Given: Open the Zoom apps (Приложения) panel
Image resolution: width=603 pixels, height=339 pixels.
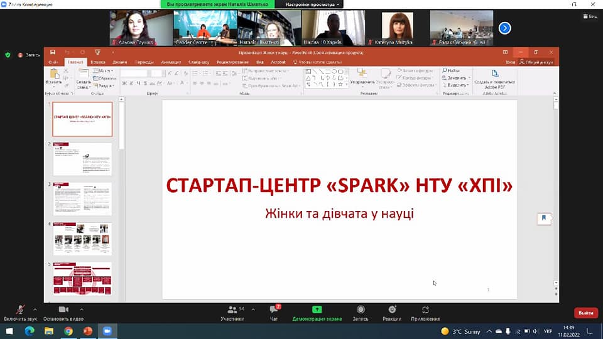Looking at the screenshot, I should (x=425, y=310).
